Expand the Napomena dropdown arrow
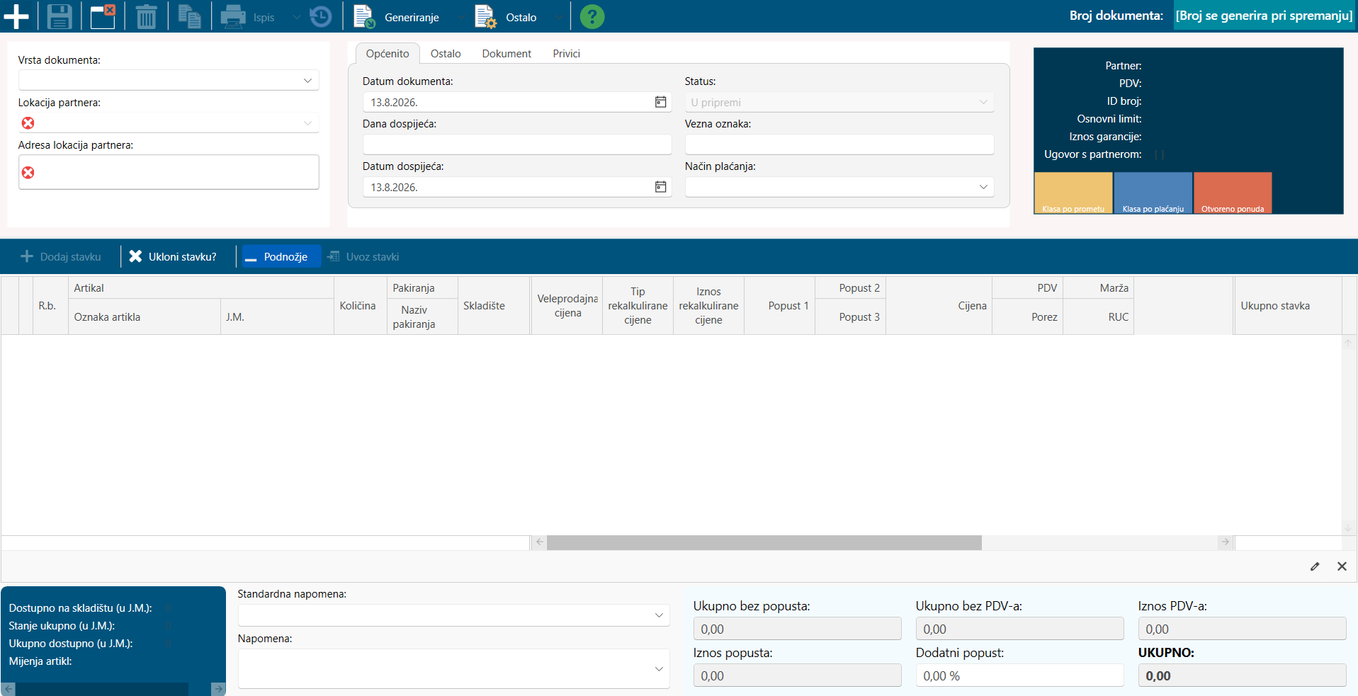The image size is (1358, 696). point(659,669)
